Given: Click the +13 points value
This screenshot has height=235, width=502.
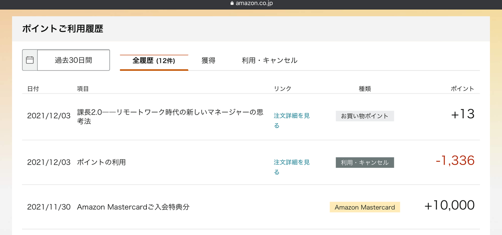Looking at the screenshot, I should pyautogui.click(x=463, y=115).
